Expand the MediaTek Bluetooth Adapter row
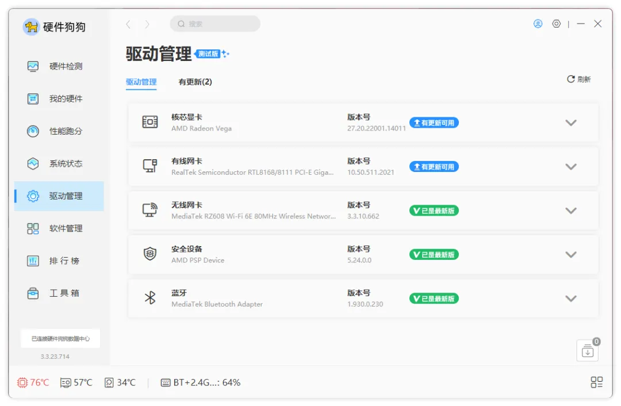621x406 pixels. click(571, 298)
